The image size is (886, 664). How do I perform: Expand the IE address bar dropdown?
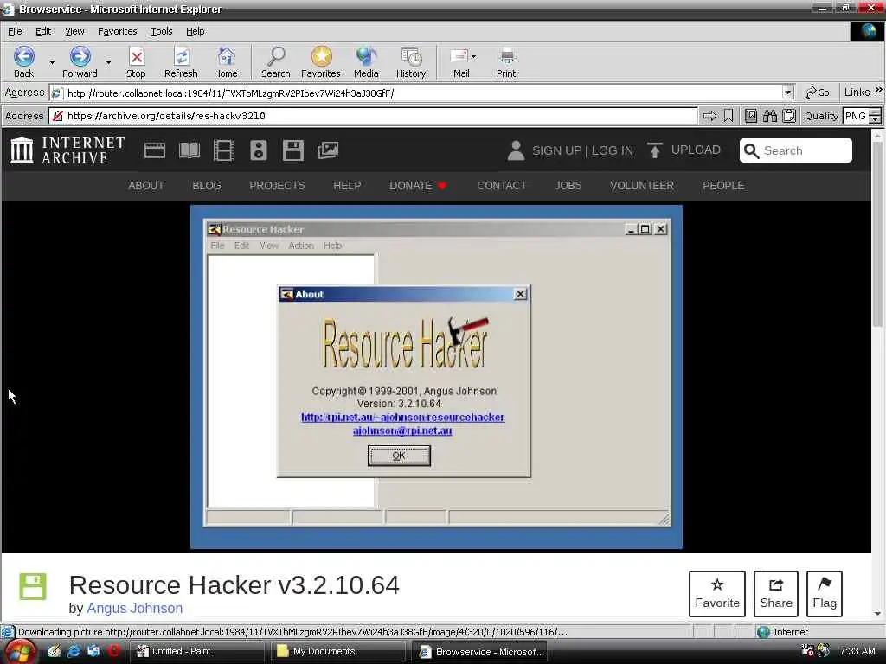click(787, 93)
